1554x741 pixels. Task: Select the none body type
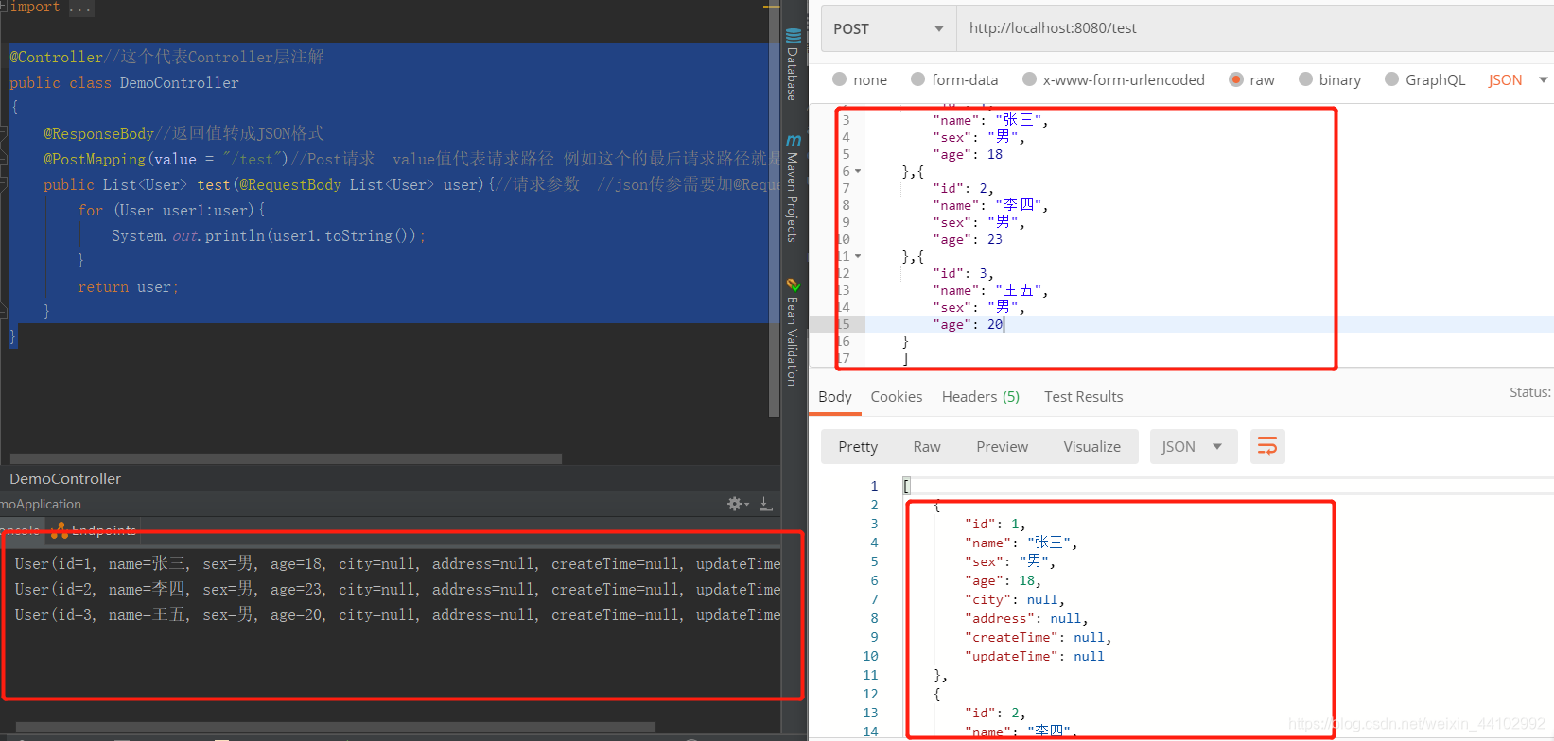click(x=860, y=79)
